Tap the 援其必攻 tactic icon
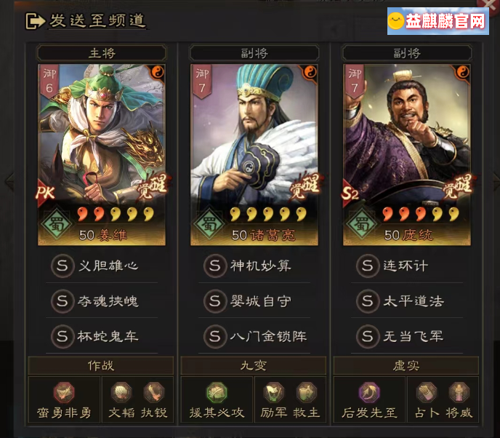500x438 pixels. (x=217, y=392)
